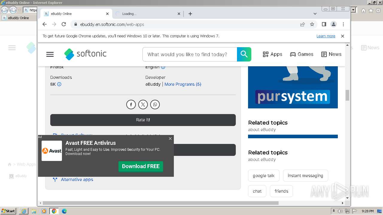The height and width of the screenshot is (215, 383).
Task: Click the English language info icon
Action: pyautogui.click(x=163, y=67)
